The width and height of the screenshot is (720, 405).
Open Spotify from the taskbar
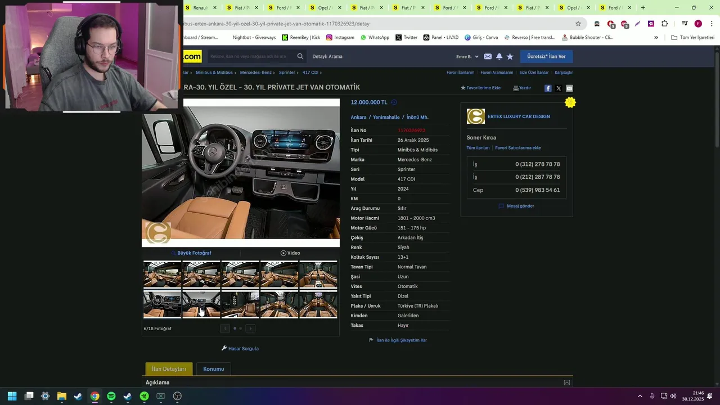(111, 396)
